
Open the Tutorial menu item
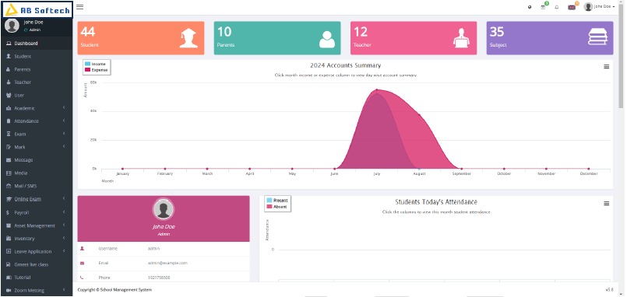coord(37,278)
